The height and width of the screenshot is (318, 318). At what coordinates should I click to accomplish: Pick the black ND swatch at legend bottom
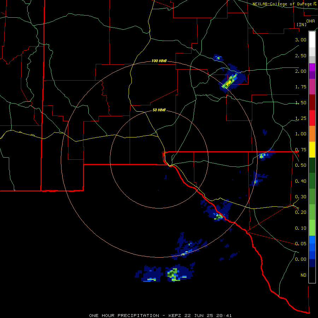(x=312, y=275)
